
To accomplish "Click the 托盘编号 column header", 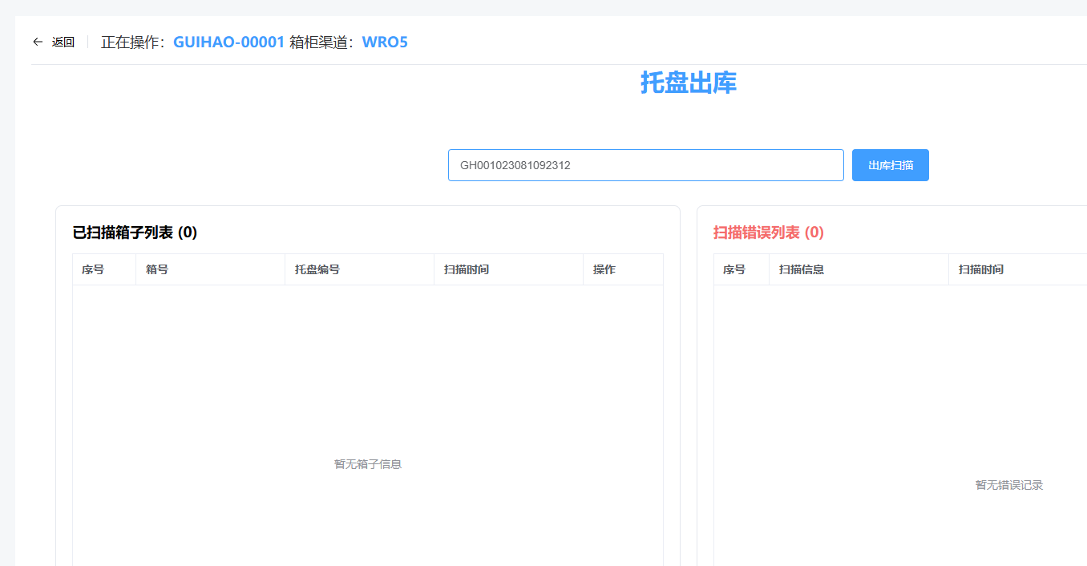I will [317, 269].
